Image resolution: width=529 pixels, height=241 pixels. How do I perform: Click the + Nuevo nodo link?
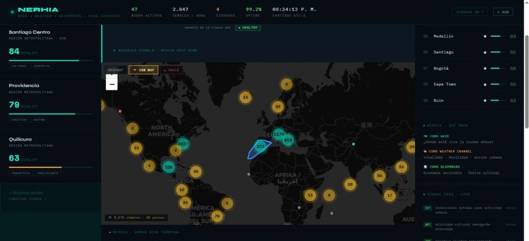tap(26, 193)
